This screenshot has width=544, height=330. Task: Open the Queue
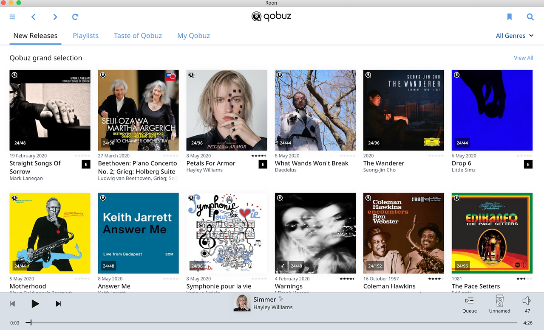click(470, 305)
